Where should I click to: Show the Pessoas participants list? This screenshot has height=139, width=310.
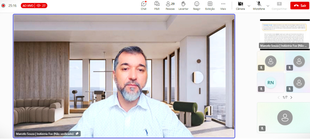point(170,5)
